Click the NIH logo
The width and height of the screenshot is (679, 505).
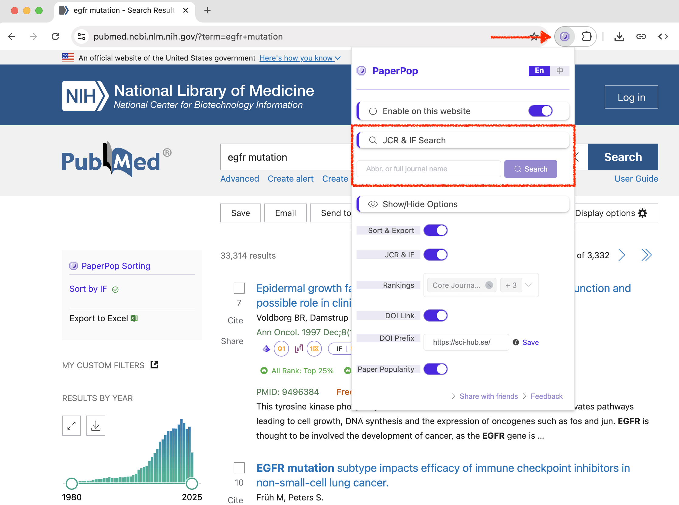85,96
